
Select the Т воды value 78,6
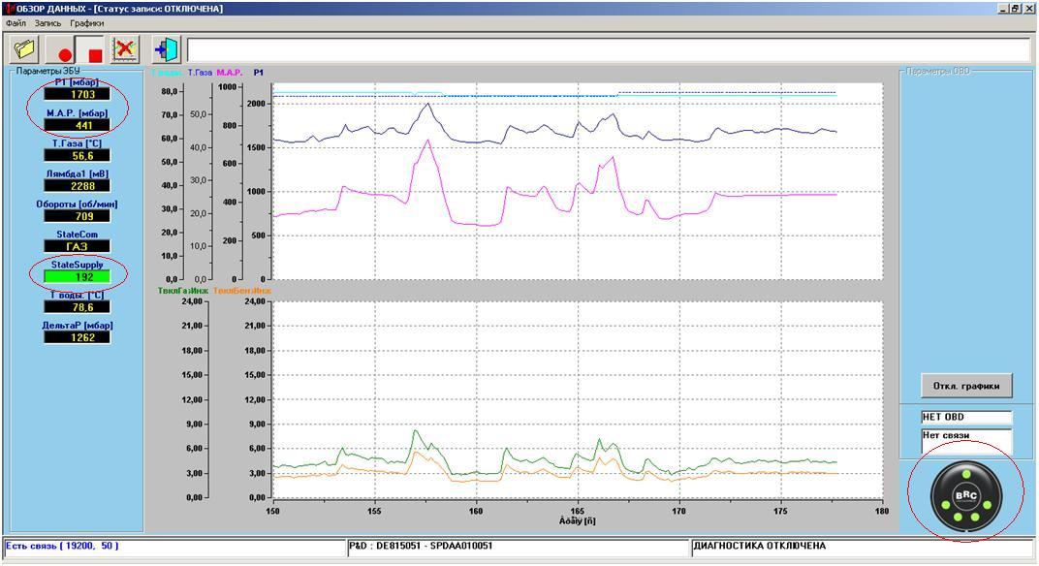[x=77, y=307]
